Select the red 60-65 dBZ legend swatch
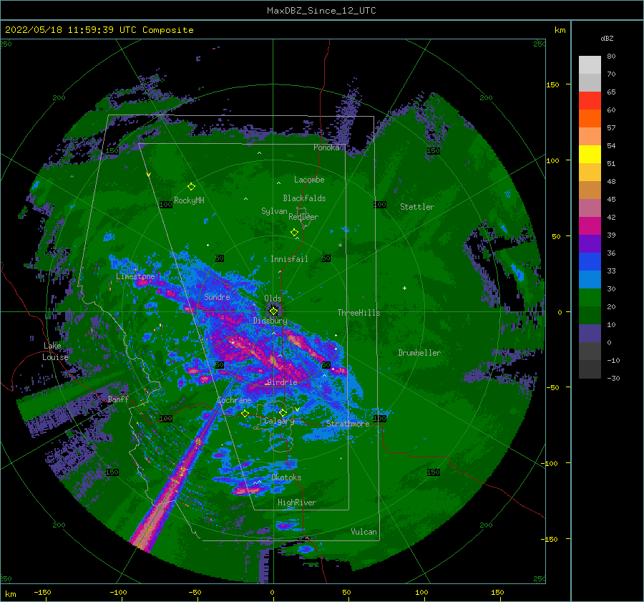This screenshot has width=644, height=602. (590, 101)
